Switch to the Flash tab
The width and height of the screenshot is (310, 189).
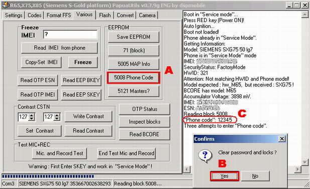105,15
